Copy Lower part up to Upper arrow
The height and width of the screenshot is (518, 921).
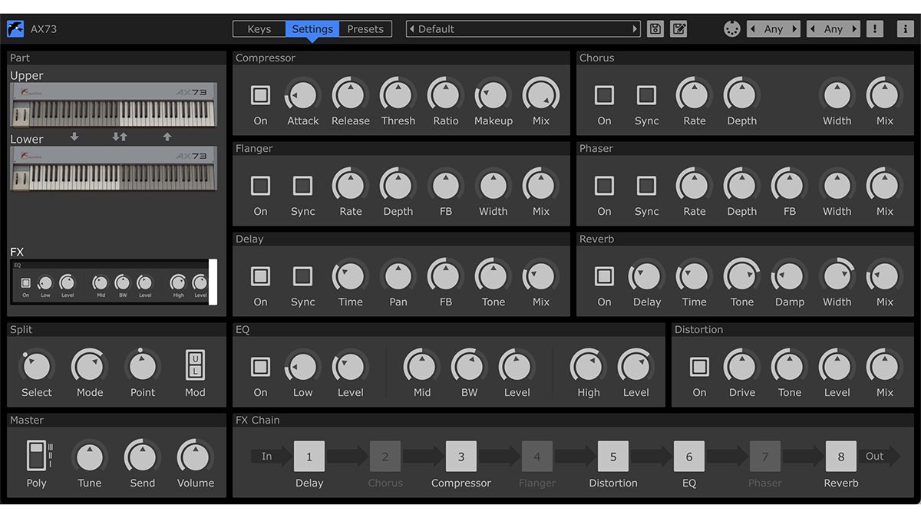pyautogui.click(x=167, y=137)
